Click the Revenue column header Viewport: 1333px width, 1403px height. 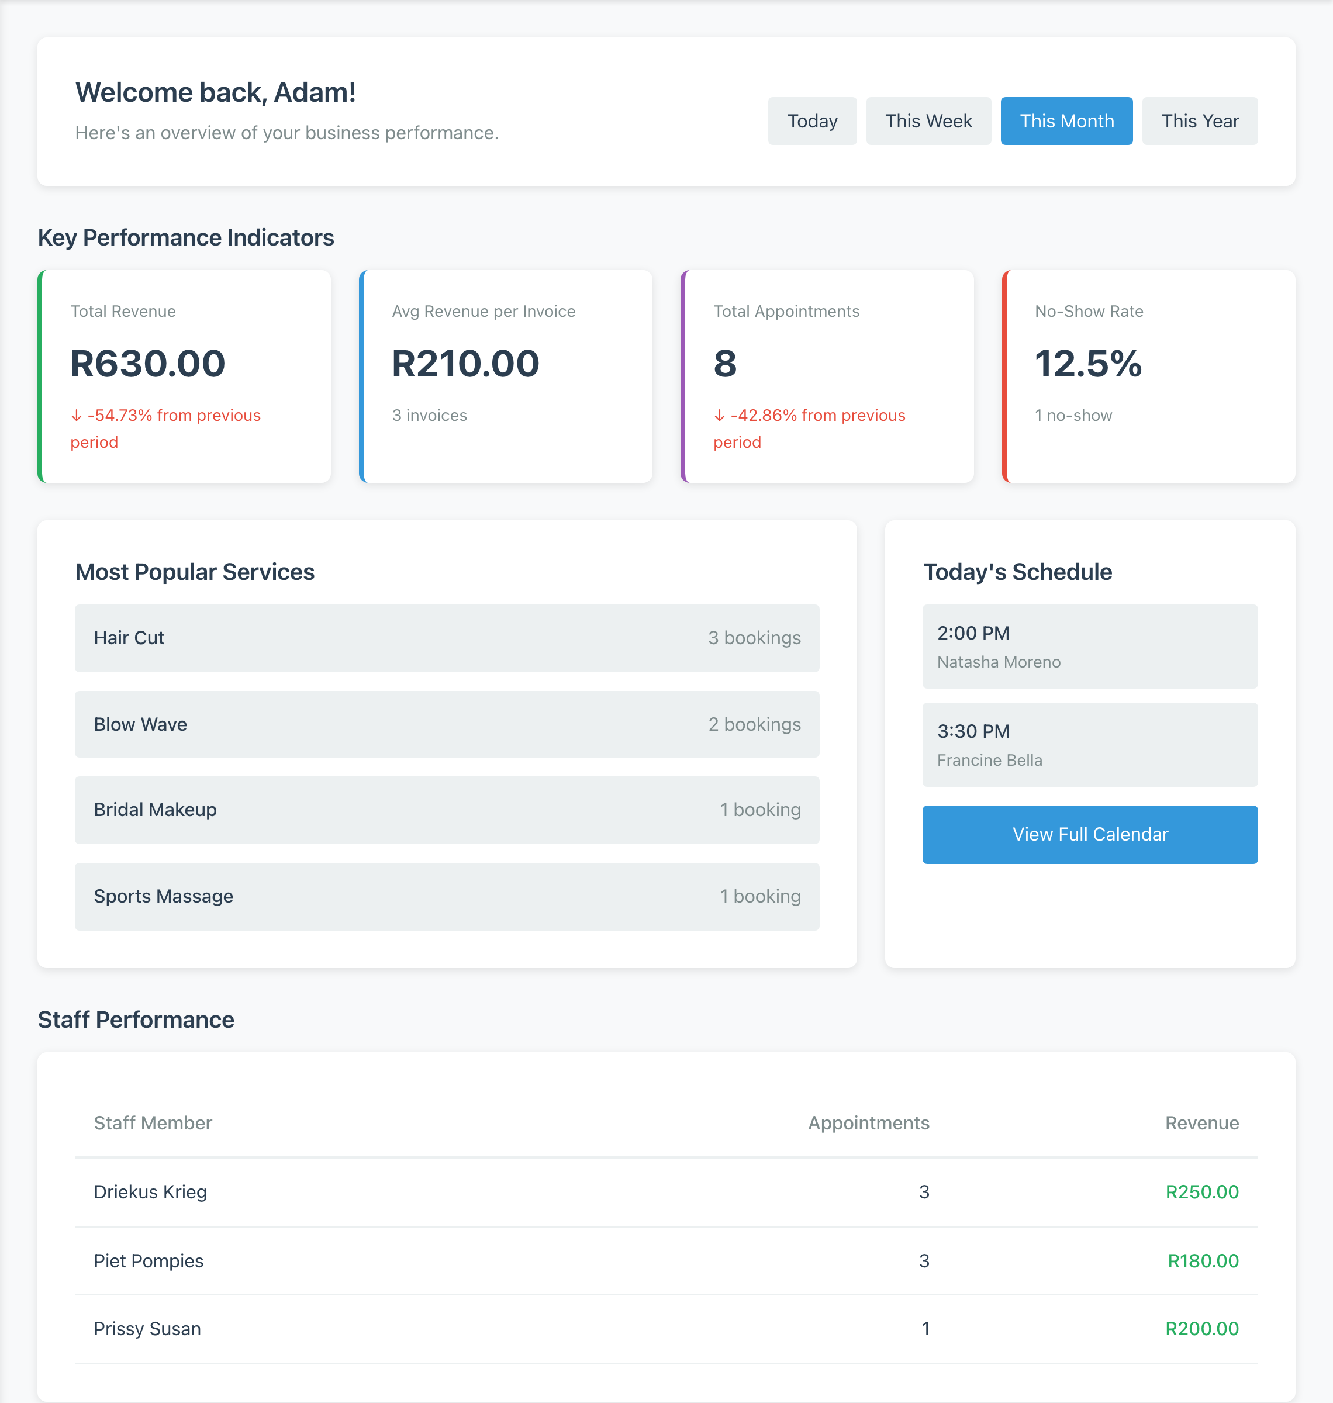1201,1122
